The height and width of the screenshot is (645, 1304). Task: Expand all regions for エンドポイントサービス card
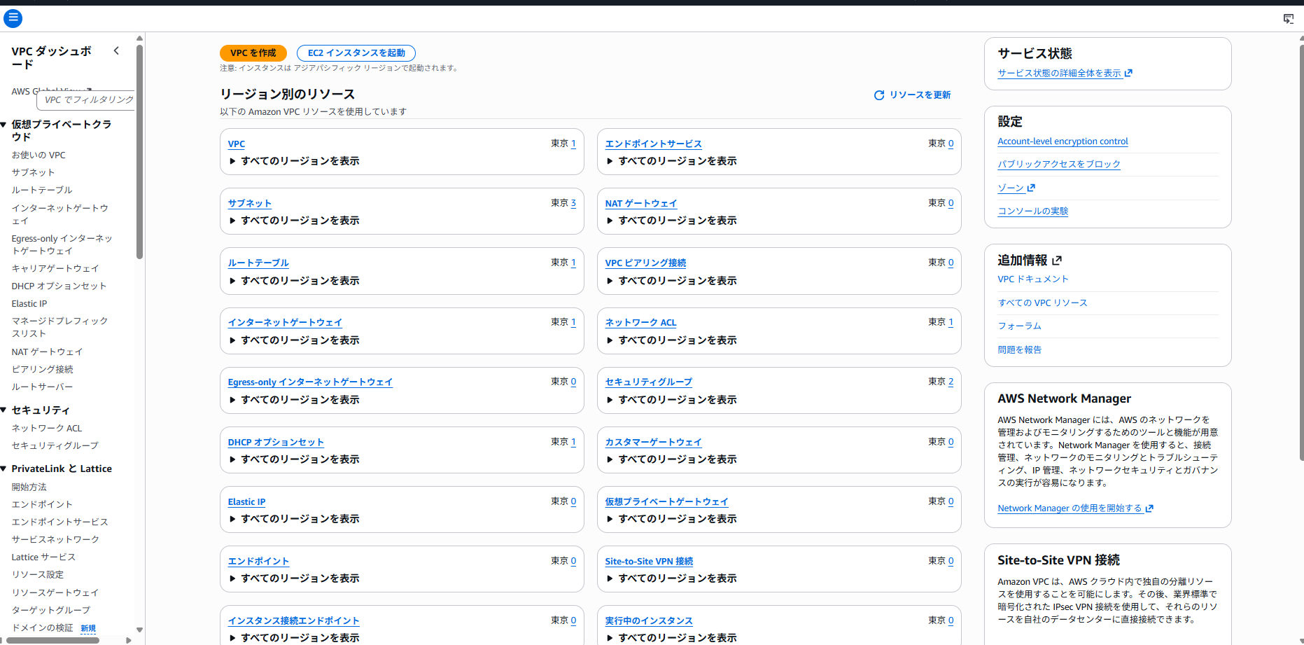(x=671, y=161)
